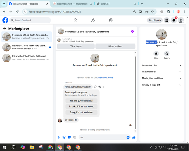
Task: Open the Fernanda conversation in the list
Action: point(26,37)
